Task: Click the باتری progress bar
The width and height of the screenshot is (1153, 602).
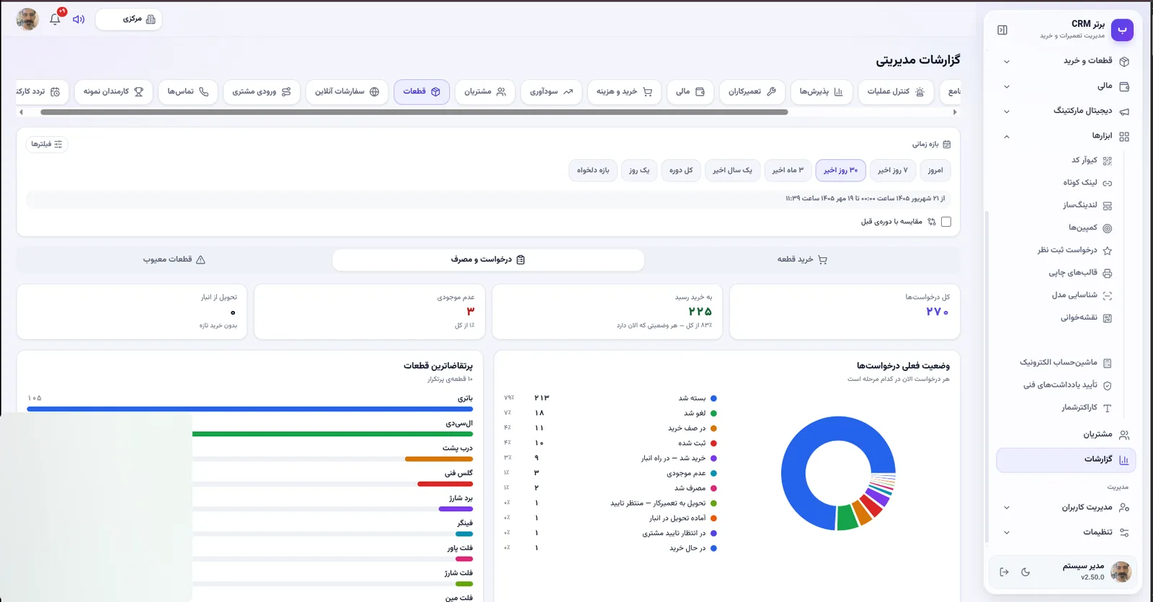Action: click(x=249, y=409)
